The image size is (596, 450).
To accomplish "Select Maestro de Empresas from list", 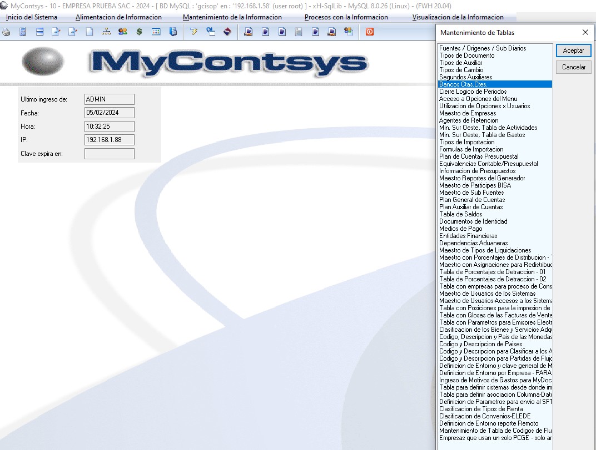I will point(468,113).
